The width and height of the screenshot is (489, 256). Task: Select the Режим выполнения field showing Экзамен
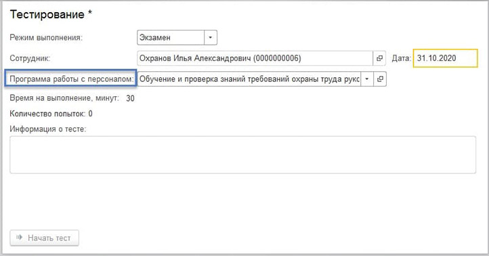[171, 38]
